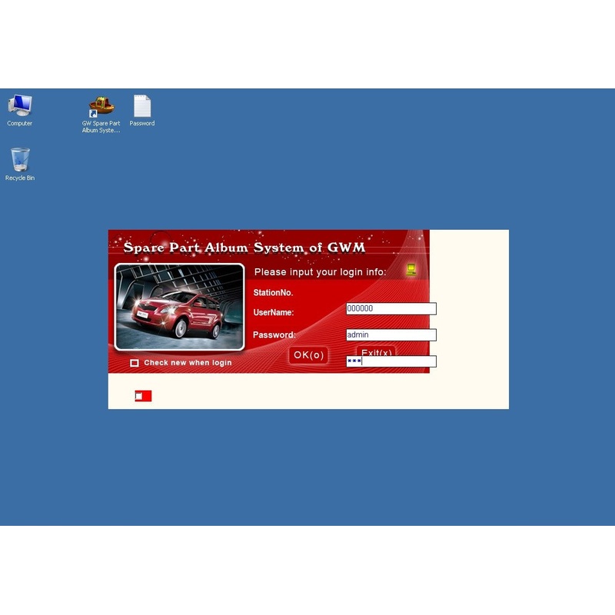Select the GW Spare Part Album System shortcut
The width and height of the screenshot is (615, 615).
pos(101,114)
